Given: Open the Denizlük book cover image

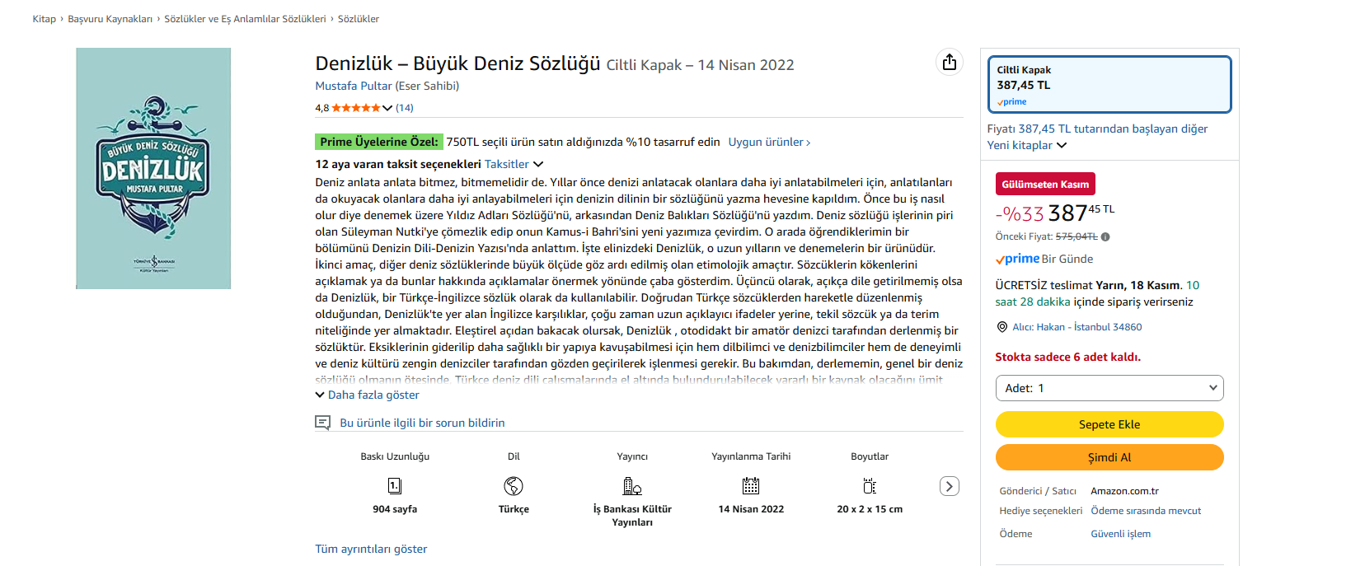Looking at the screenshot, I should tap(153, 168).
